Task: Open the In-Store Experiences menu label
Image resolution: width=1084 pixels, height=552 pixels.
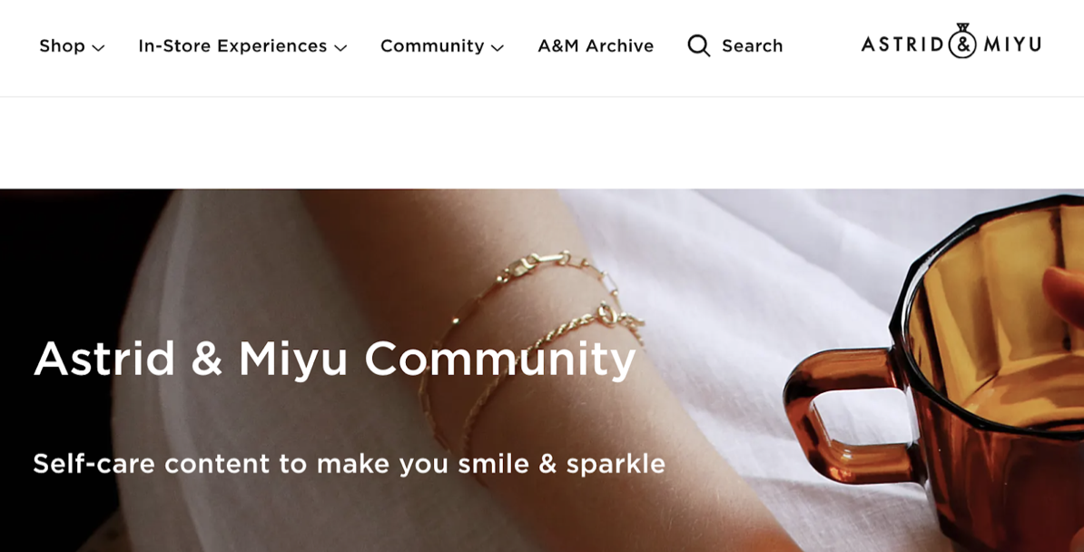Action: [x=232, y=45]
